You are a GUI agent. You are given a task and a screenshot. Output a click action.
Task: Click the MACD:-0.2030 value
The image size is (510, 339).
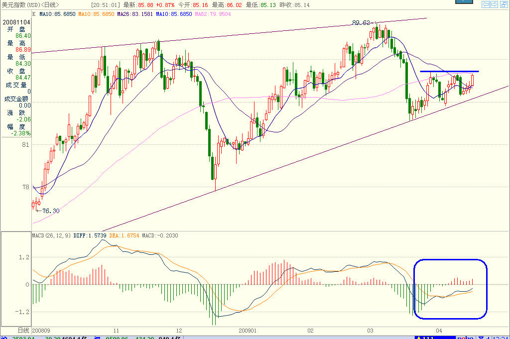point(160,235)
